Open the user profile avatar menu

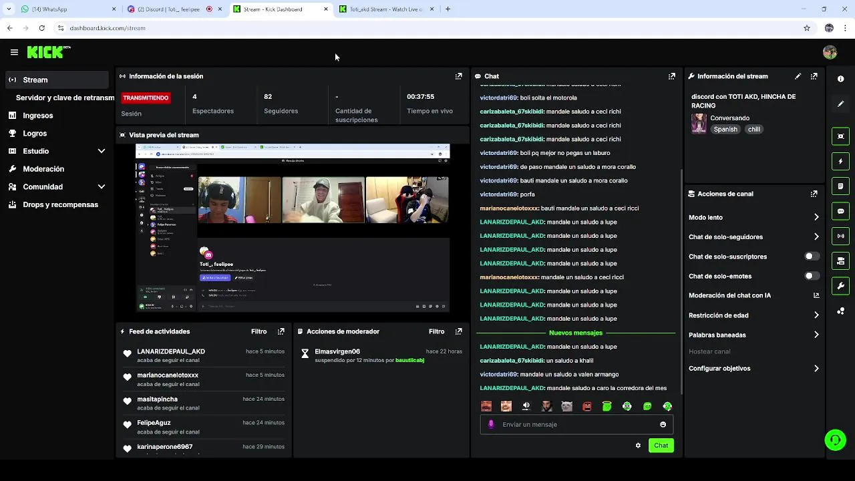click(830, 52)
